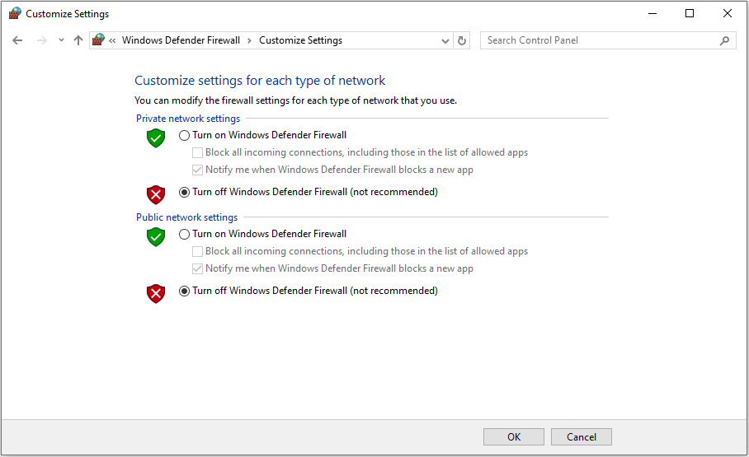The width and height of the screenshot is (749, 457).
Task: Click 'Private network settings' heading
Action: 188,119
